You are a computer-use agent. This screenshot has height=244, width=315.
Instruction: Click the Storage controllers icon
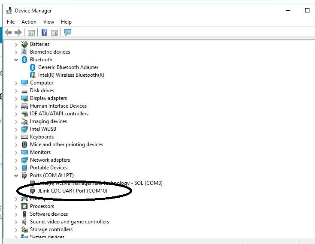point(24,229)
